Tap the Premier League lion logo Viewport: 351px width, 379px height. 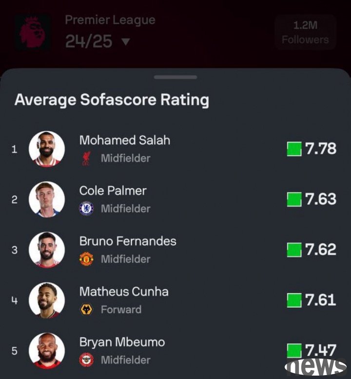coord(33,32)
